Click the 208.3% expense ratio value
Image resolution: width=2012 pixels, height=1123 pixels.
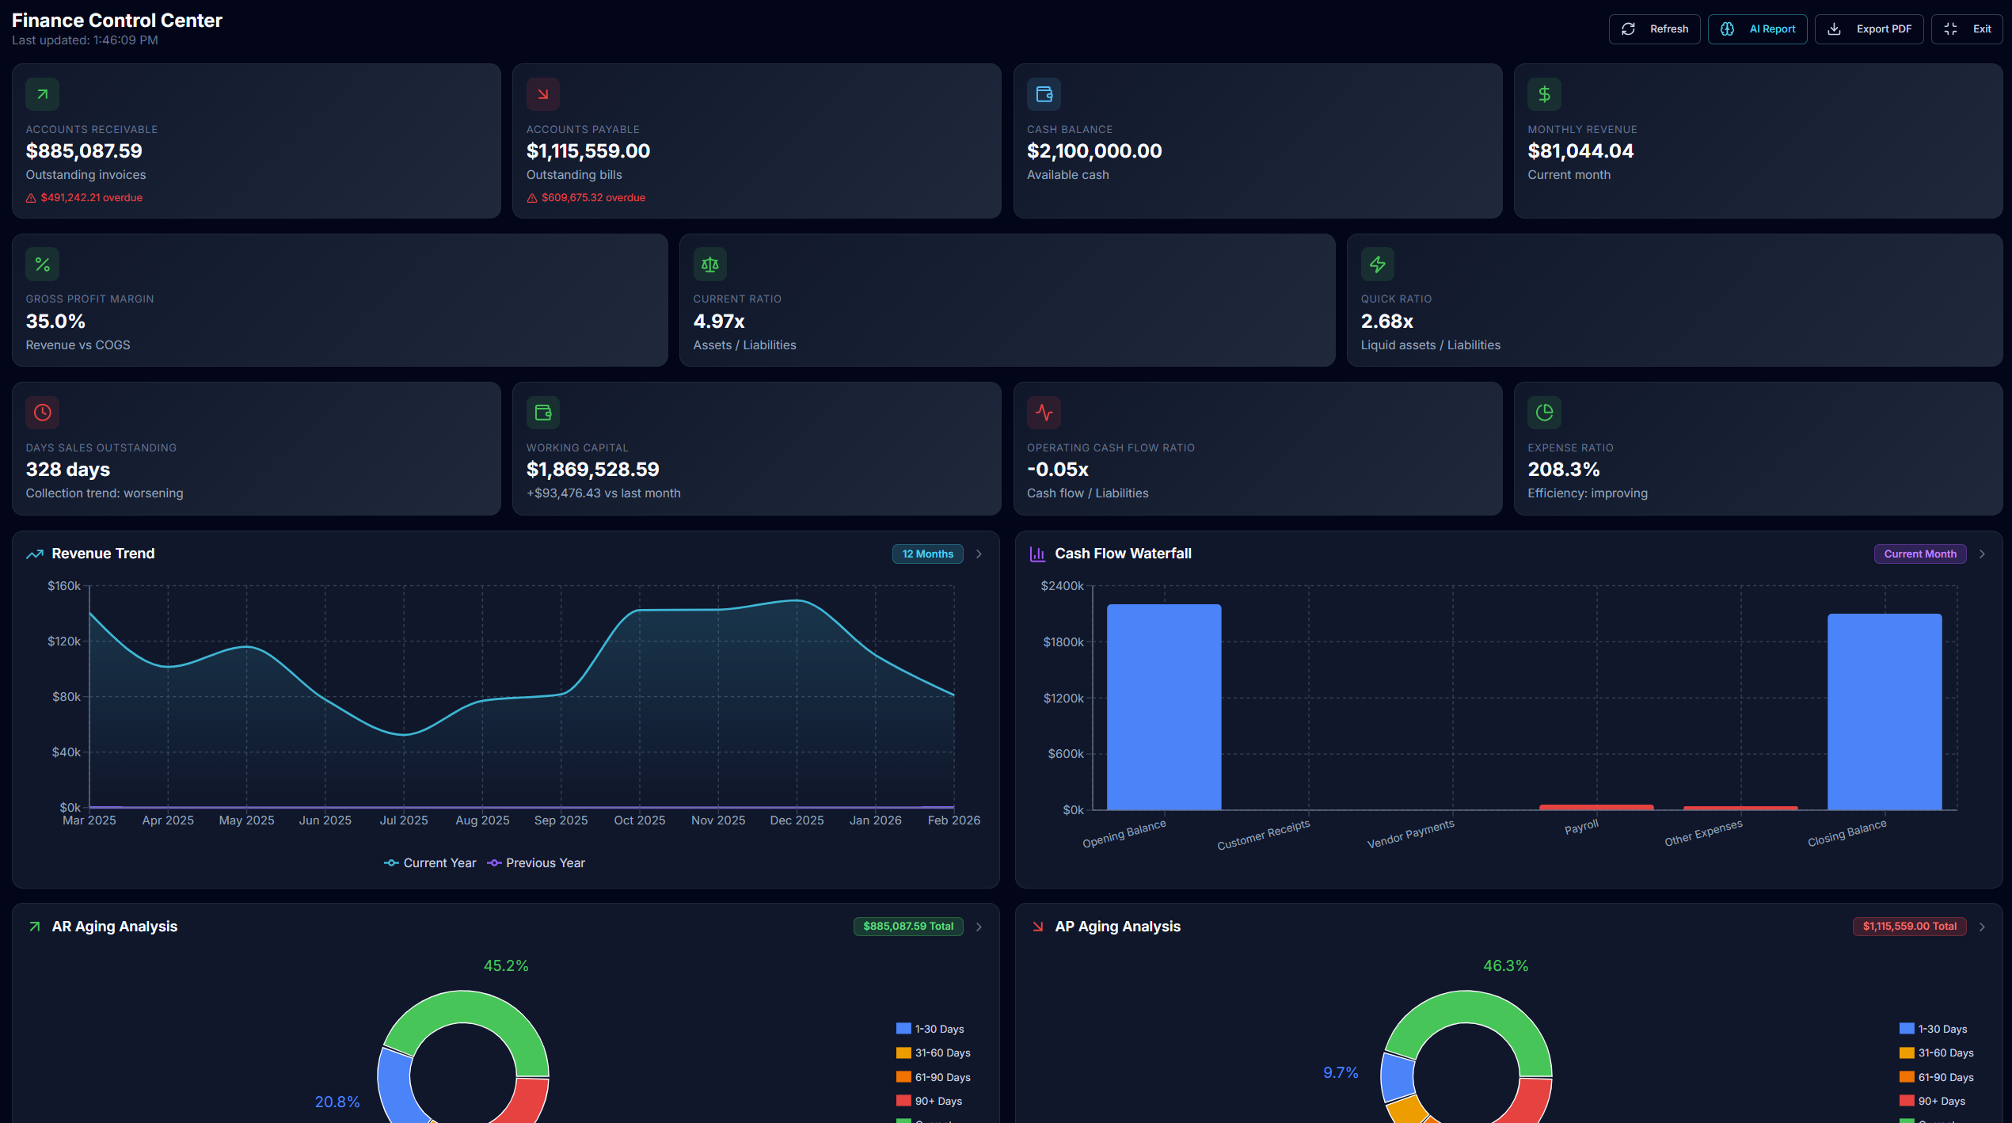tap(1564, 470)
